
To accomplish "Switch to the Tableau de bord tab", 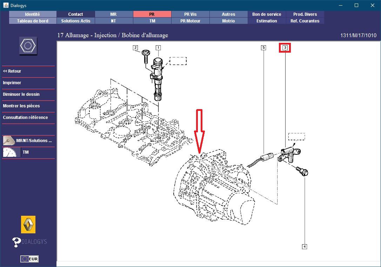I will (x=32, y=21).
